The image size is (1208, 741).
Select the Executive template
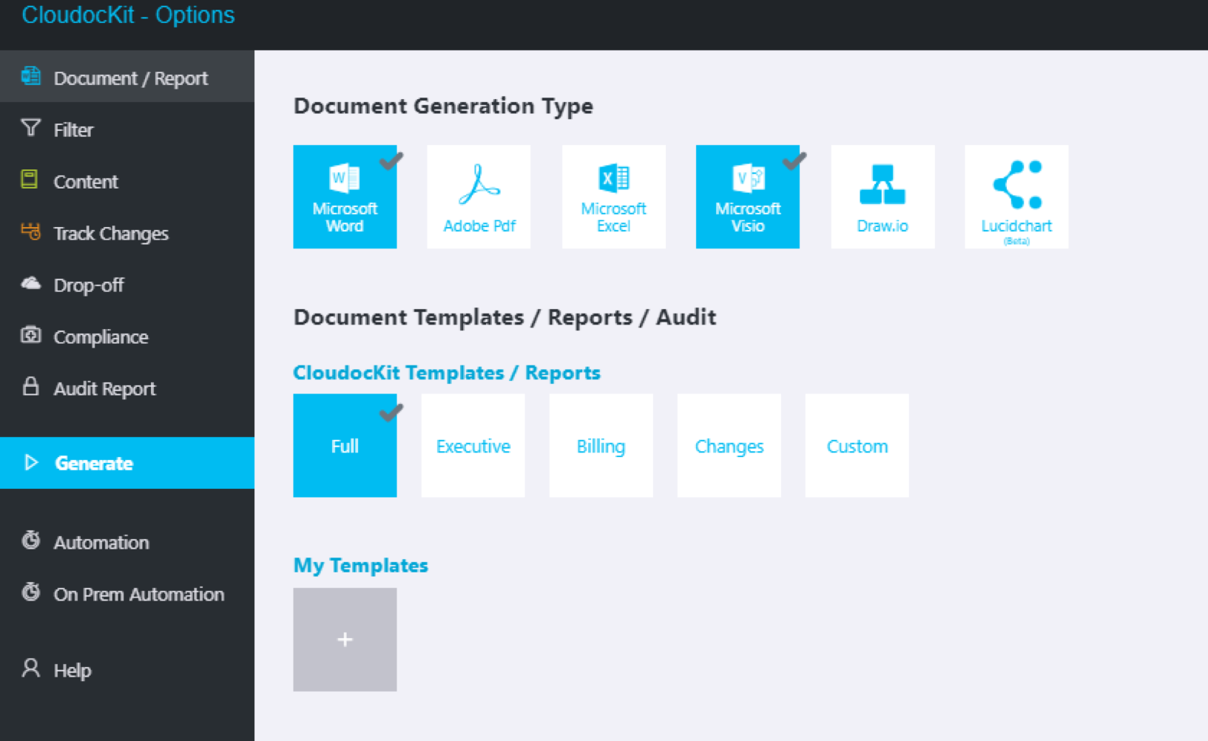point(473,445)
